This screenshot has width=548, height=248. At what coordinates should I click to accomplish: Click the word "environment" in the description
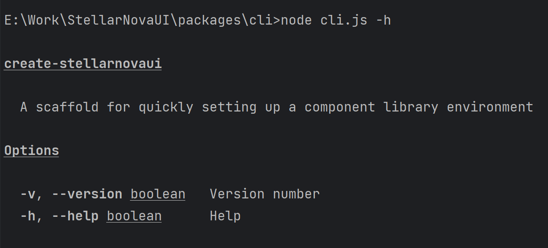[x=490, y=107]
